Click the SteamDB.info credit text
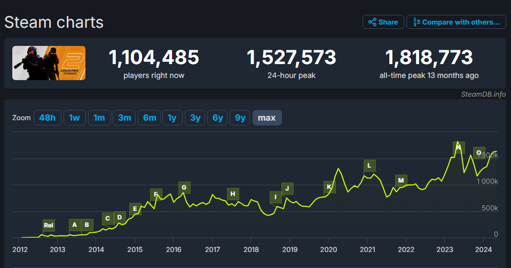The image size is (511, 268). (x=483, y=94)
